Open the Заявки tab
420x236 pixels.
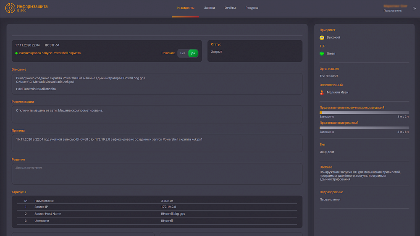(209, 8)
